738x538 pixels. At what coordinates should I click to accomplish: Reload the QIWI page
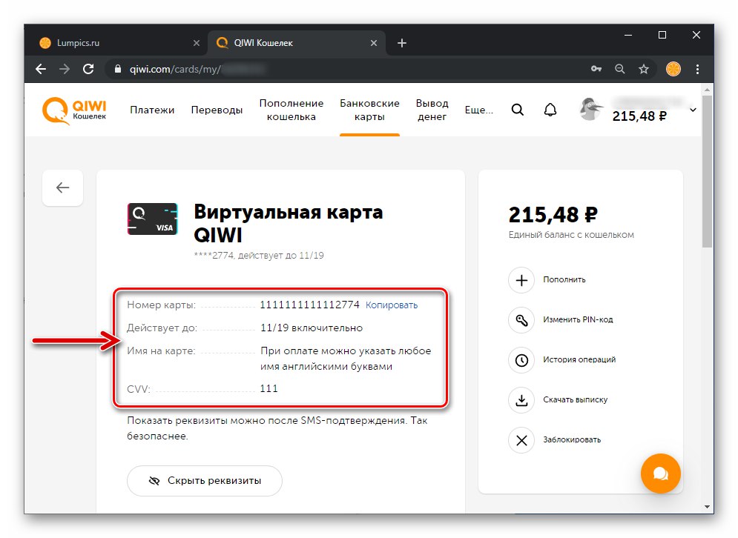[x=88, y=69]
